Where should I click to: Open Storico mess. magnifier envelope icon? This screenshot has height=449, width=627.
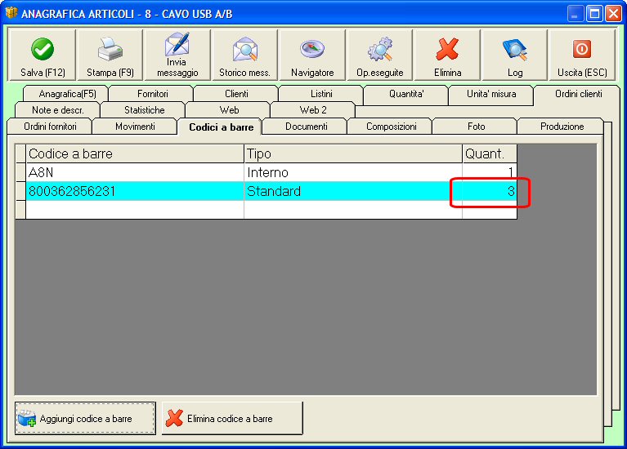pyautogui.click(x=244, y=49)
